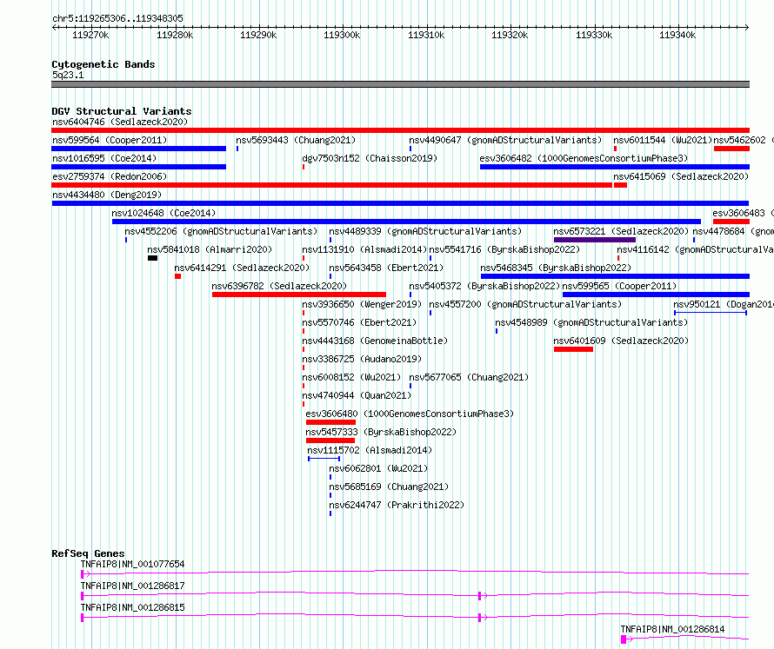Image resolution: width=774 pixels, height=649 pixels.
Task: Click the black nsv5841018 (Almarri2020) marker
Action: point(152,258)
